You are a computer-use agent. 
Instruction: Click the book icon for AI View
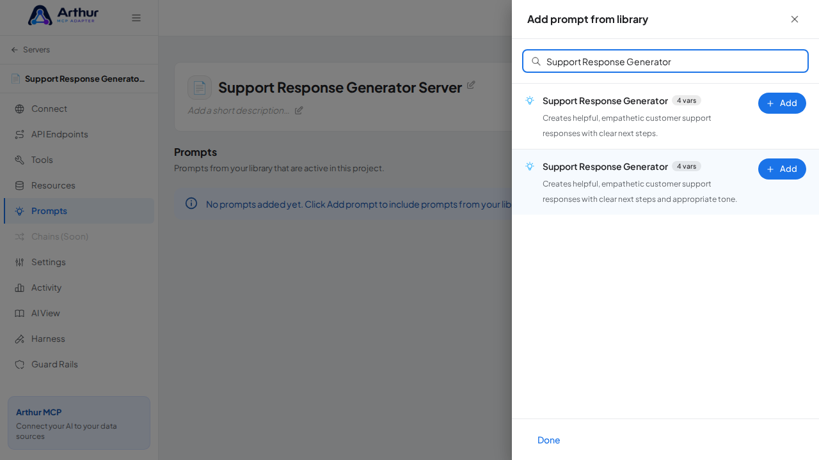pos(20,313)
